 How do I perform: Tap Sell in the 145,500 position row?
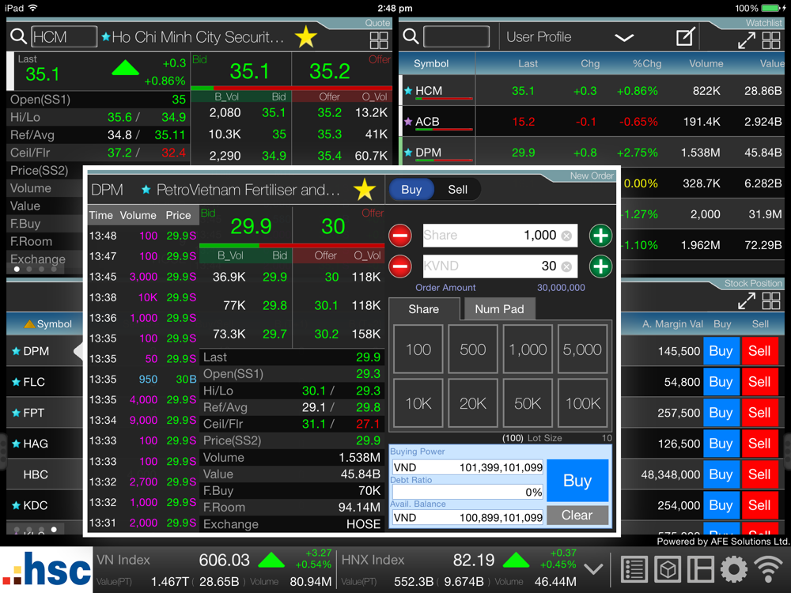[x=759, y=351]
